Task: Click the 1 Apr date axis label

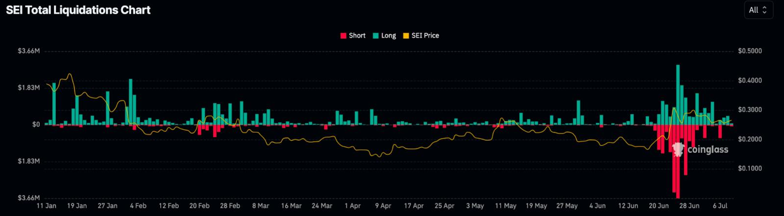Action: coord(353,206)
